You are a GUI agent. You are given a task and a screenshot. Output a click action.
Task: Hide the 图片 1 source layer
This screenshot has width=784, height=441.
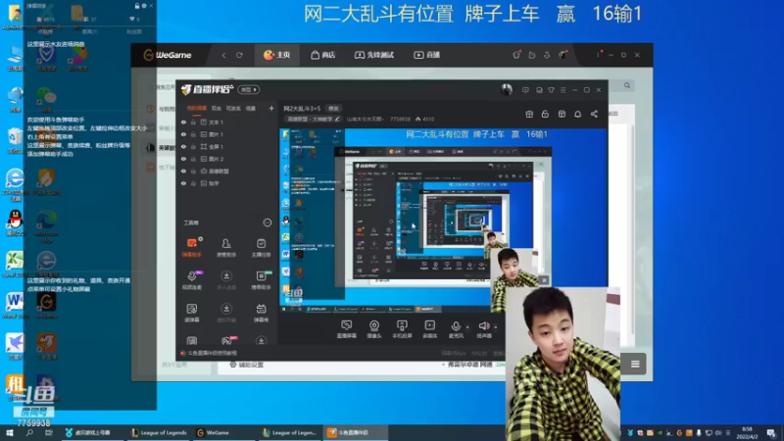point(183,134)
